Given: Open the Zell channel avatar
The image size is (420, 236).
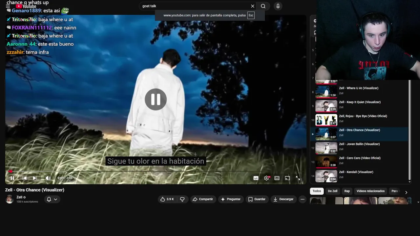Looking at the screenshot, I should [x=10, y=199].
